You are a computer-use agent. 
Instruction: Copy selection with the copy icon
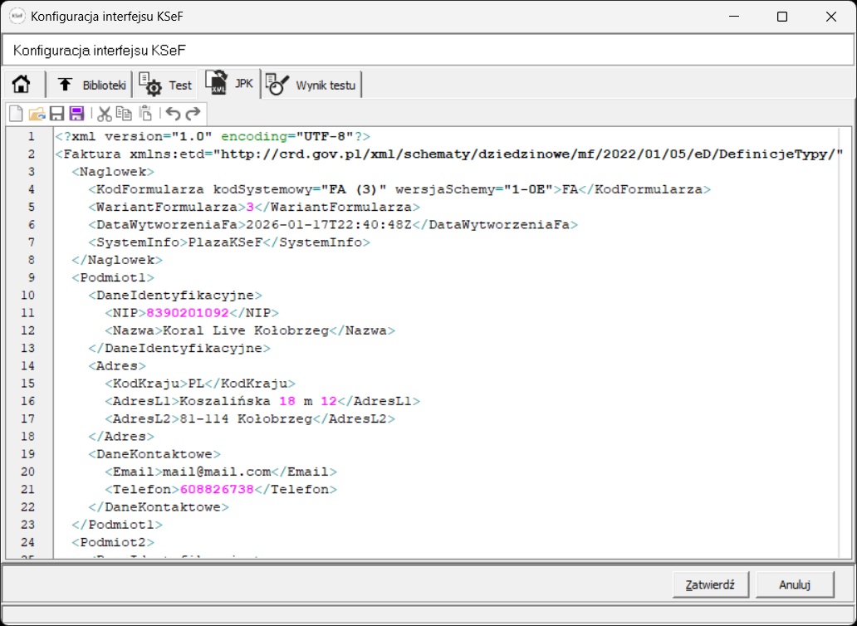(x=125, y=114)
